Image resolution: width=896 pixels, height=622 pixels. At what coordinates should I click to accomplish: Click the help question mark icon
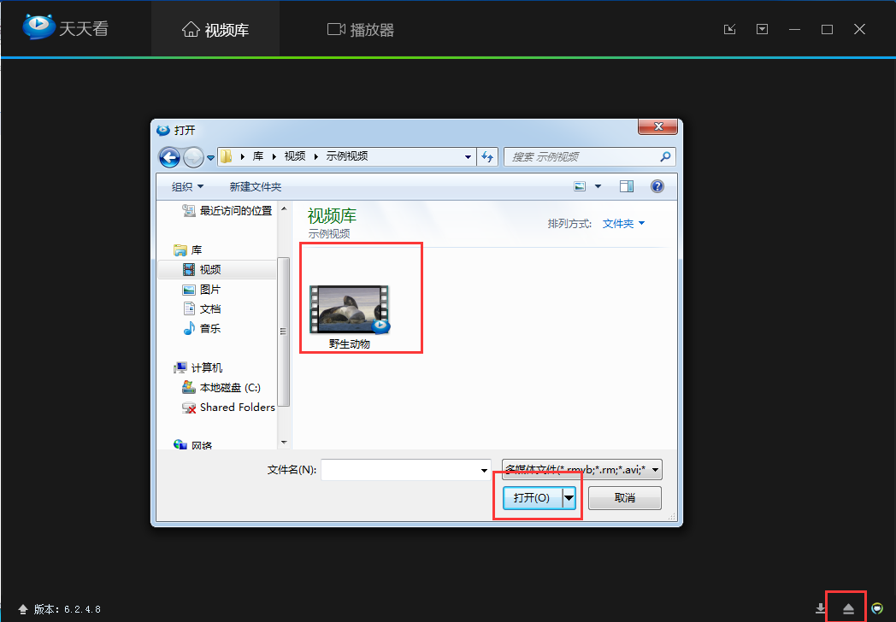point(657,186)
